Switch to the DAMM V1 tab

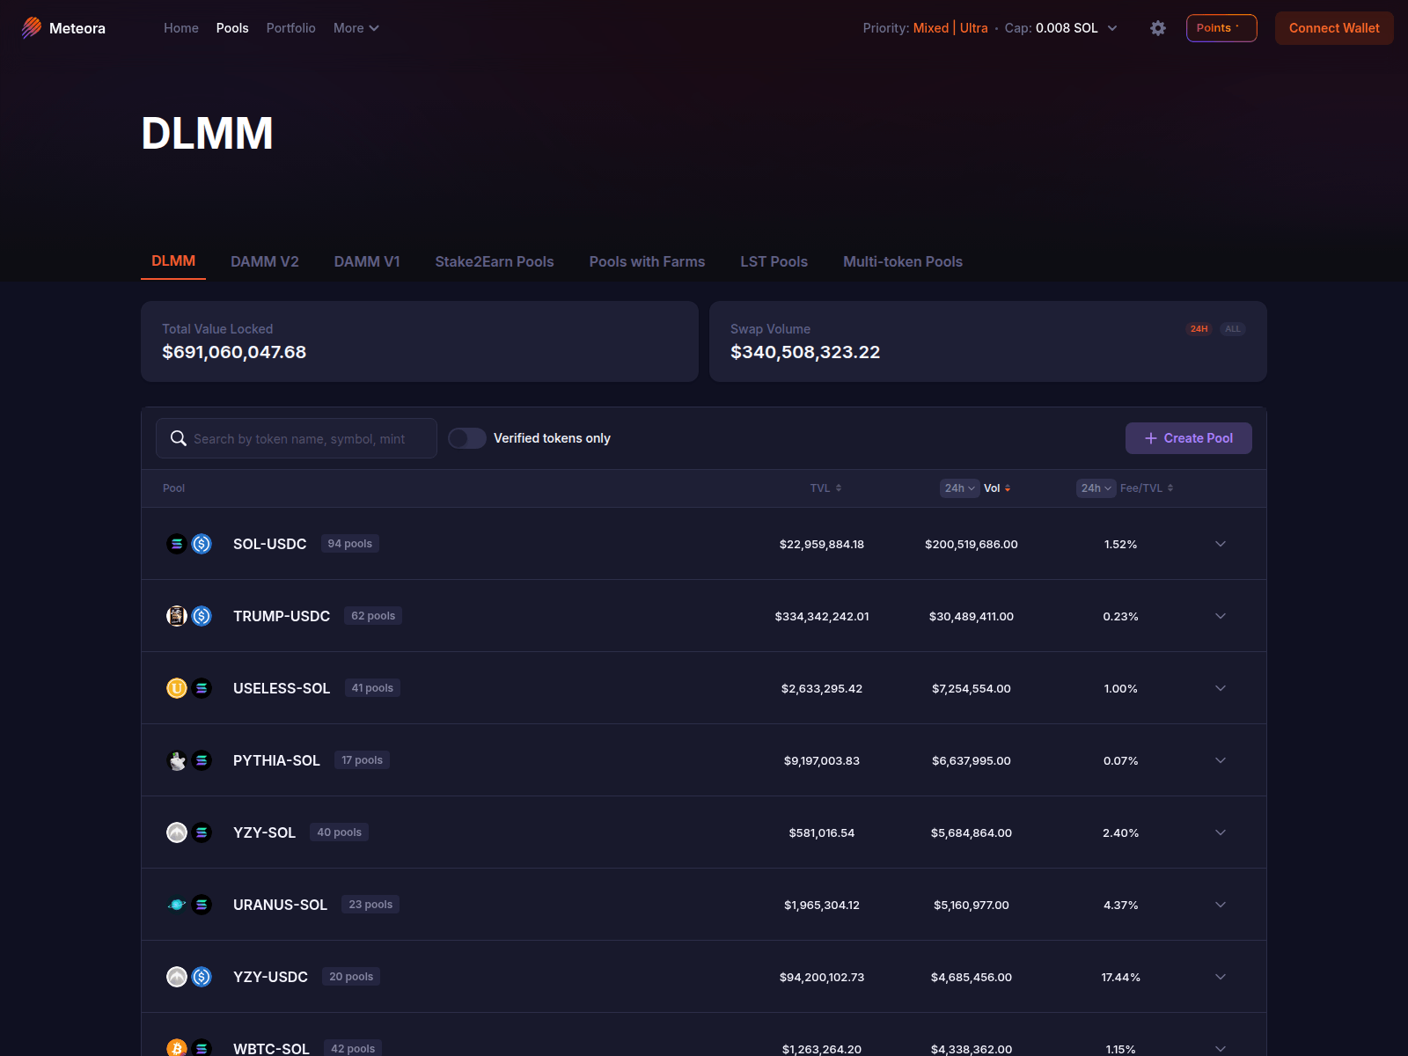pyautogui.click(x=367, y=261)
